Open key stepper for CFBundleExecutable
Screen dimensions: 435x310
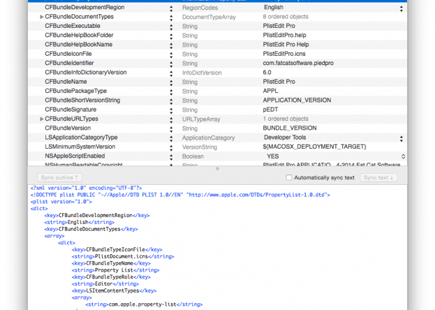coord(171,27)
